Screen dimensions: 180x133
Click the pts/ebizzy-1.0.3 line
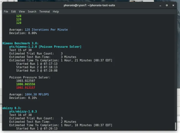23,112
